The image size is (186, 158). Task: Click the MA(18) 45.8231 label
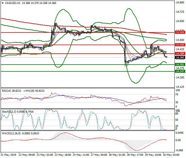(x=34, y=91)
